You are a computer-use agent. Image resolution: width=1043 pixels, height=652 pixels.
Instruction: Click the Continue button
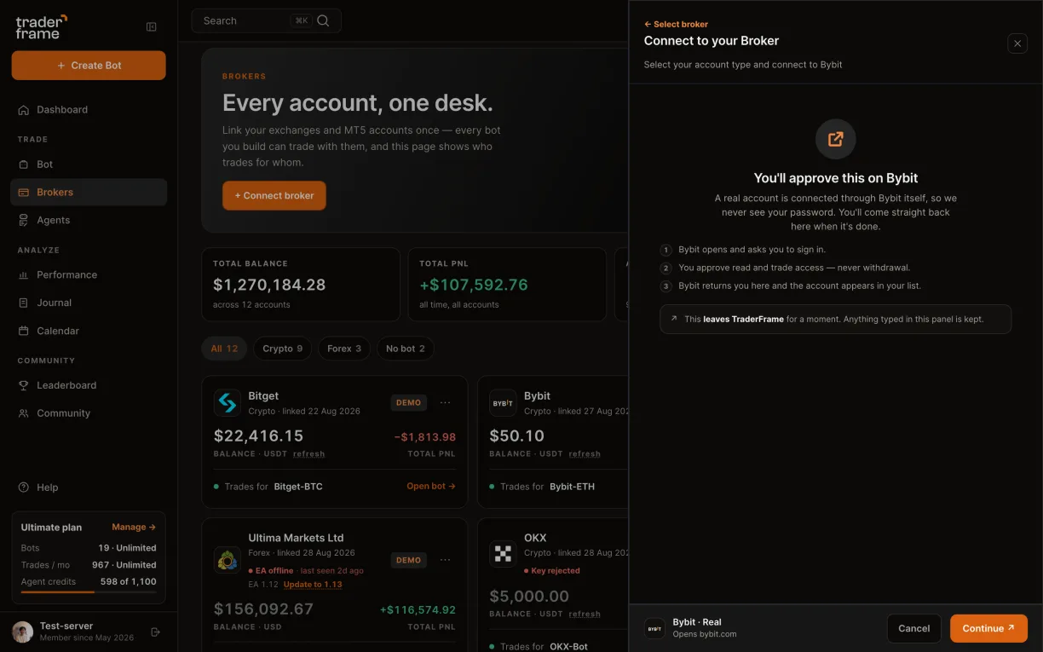988,629
